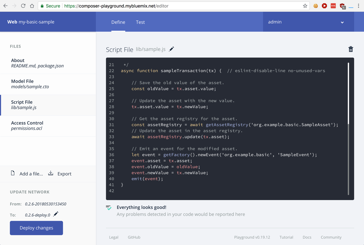Click the Add a file... link
The height and width of the screenshot is (245, 364).
coord(31,174)
